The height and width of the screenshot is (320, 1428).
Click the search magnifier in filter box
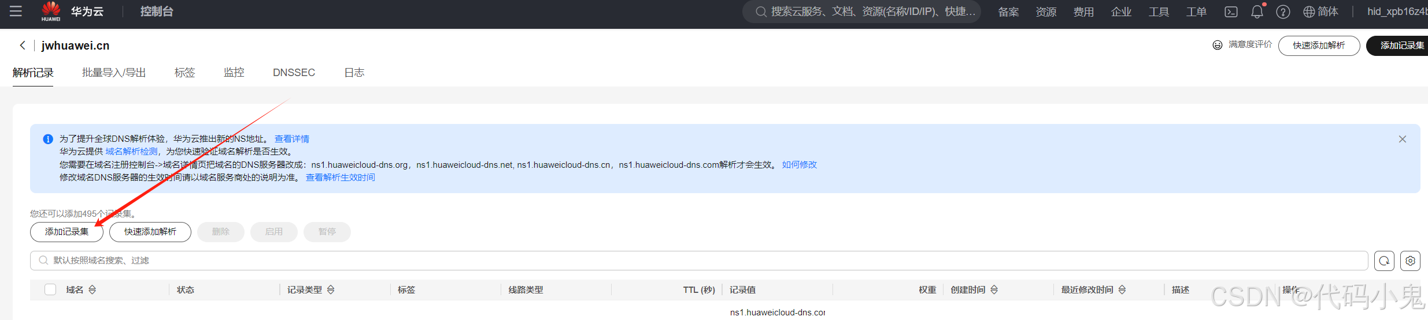tap(43, 261)
